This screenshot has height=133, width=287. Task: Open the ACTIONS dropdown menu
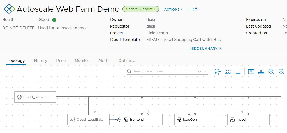[x=173, y=9]
